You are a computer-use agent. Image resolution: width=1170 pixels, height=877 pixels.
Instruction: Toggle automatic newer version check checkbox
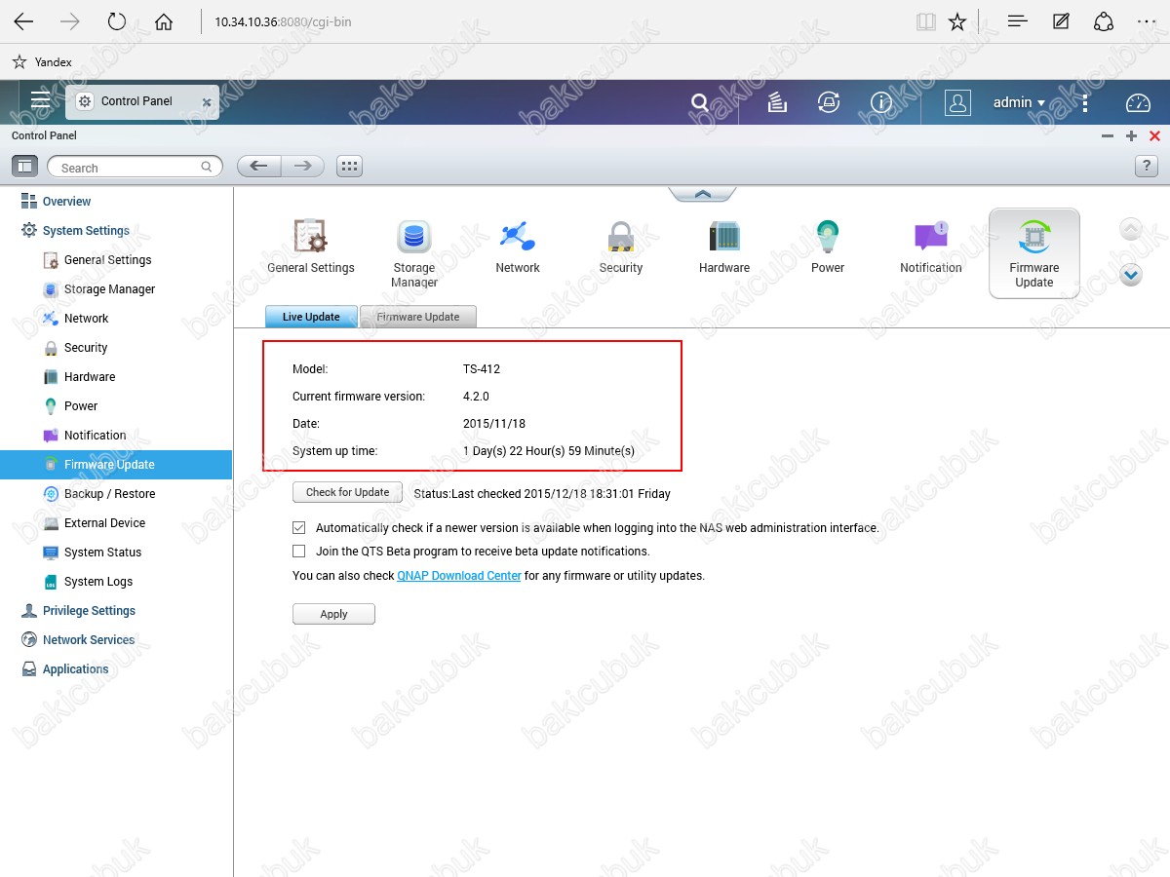(x=299, y=528)
